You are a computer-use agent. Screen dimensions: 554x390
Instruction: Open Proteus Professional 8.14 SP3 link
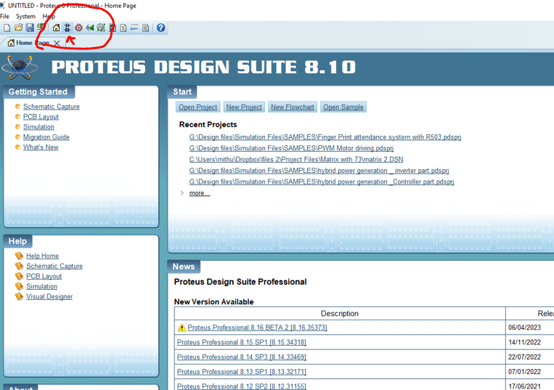pos(242,357)
